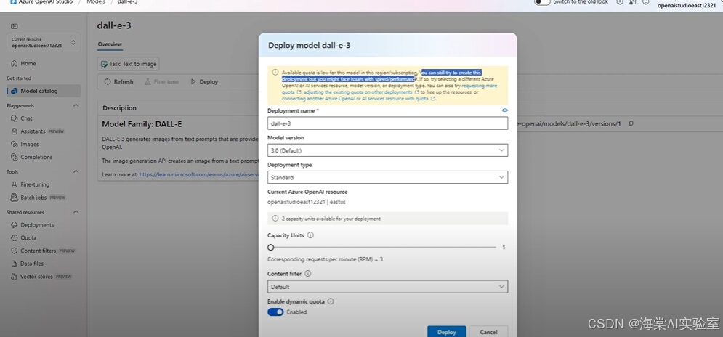Click the smiley feedback icon in top bar

click(x=646, y=2)
